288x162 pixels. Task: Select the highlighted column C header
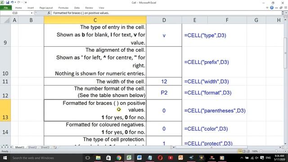[x=95, y=20]
